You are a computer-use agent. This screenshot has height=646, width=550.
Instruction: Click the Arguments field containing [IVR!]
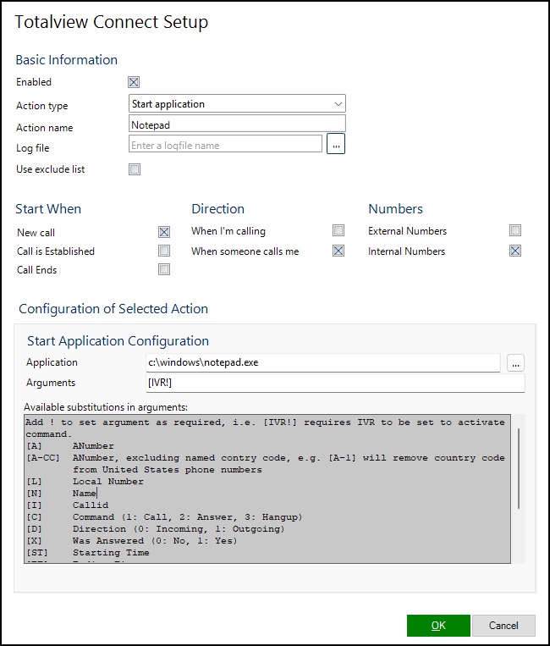pyautogui.click(x=335, y=383)
